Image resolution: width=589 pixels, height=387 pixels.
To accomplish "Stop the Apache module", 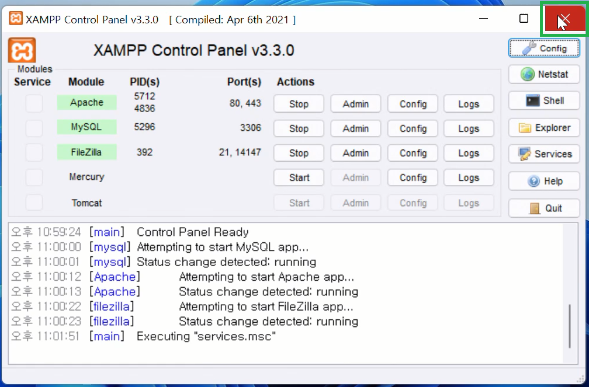I will pyautogui.click(x=299, y=103).
